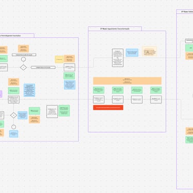Select the green note beside the large white box

pos(64,111)
